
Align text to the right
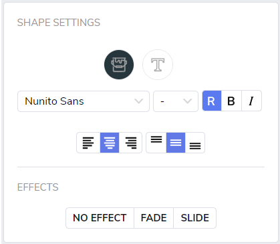tap(130, 143)
